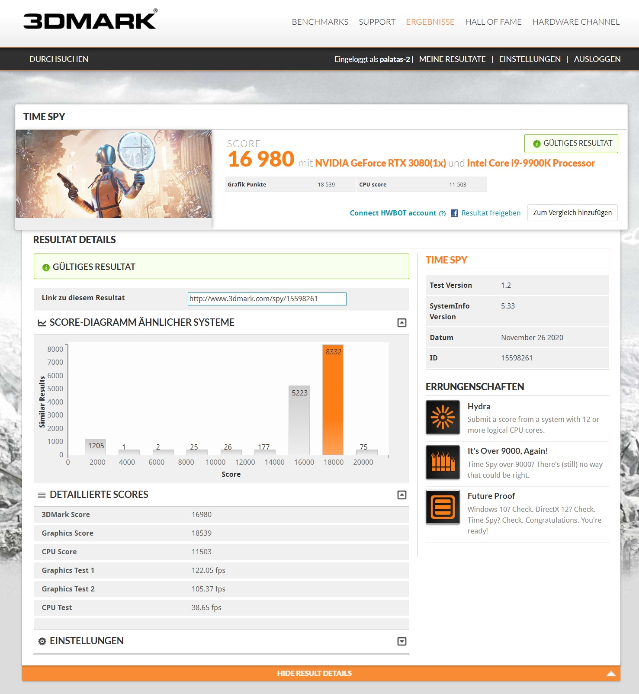
Task: Open account Einstellungen link
Action: [x=530, y=59]
